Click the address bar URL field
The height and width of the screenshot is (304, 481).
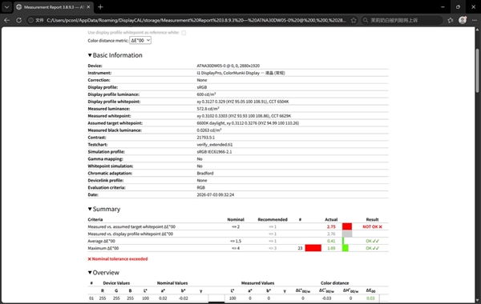coord(196,20)
